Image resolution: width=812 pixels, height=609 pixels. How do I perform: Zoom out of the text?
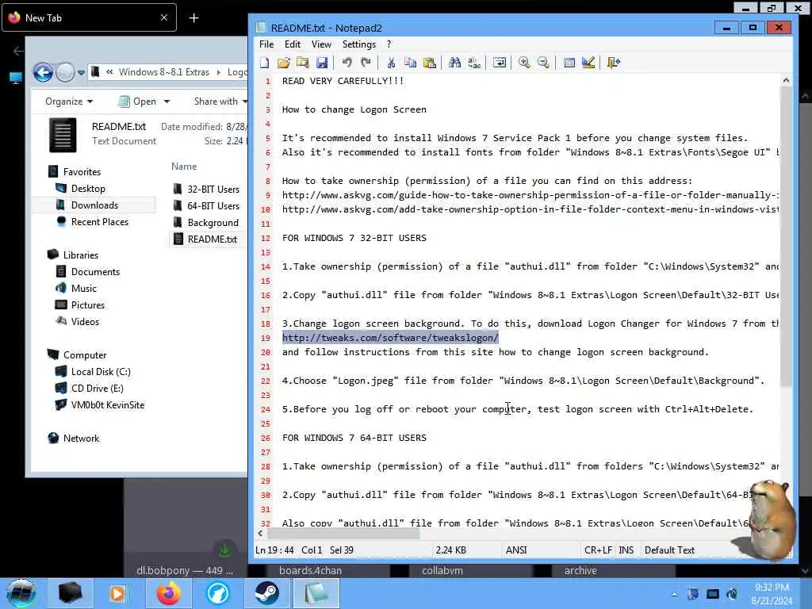point(543,63)
